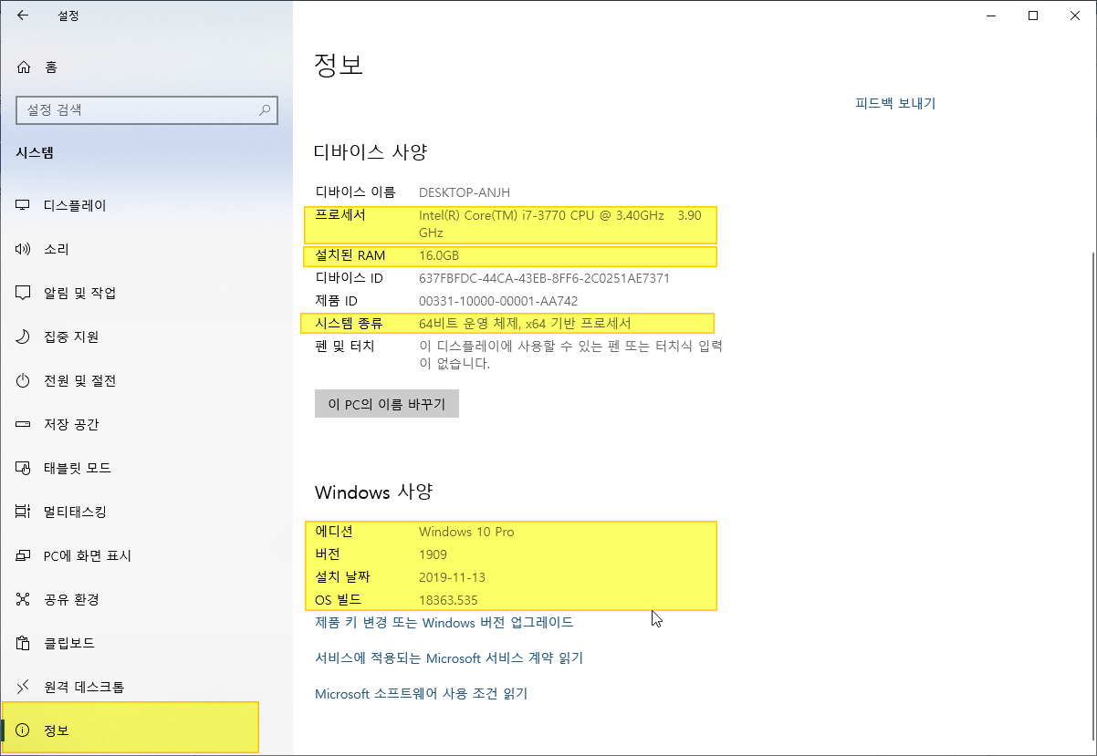Image resolution: width=1097 pixels, height=756 pixels.
Task: Select 멀티태스킹 in sidebar
Action: [146, 512]
